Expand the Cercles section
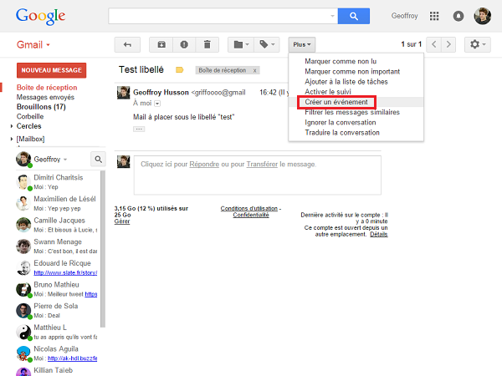 (12, 126)
